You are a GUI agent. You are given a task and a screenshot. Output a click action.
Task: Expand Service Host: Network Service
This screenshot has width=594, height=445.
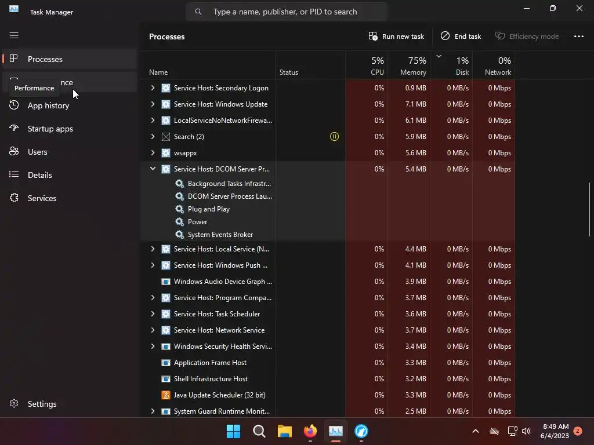coord(153,330)
